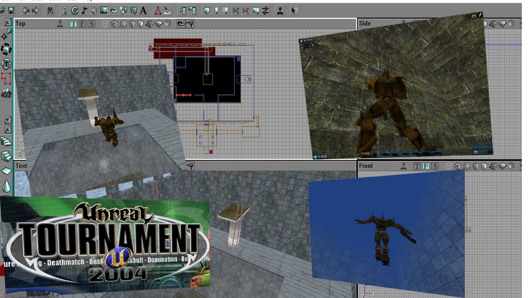This screenshot has height=298, width=530.
Task: Open Build Options sliders icon
Action: pos(265,10)
